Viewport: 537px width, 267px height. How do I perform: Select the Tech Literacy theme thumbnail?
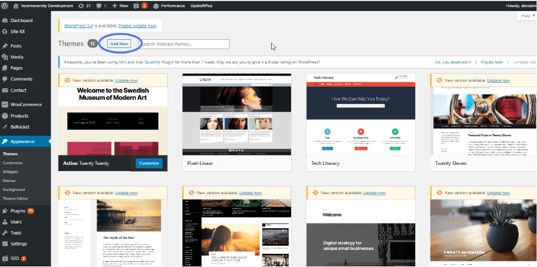[x=361, y=115]
